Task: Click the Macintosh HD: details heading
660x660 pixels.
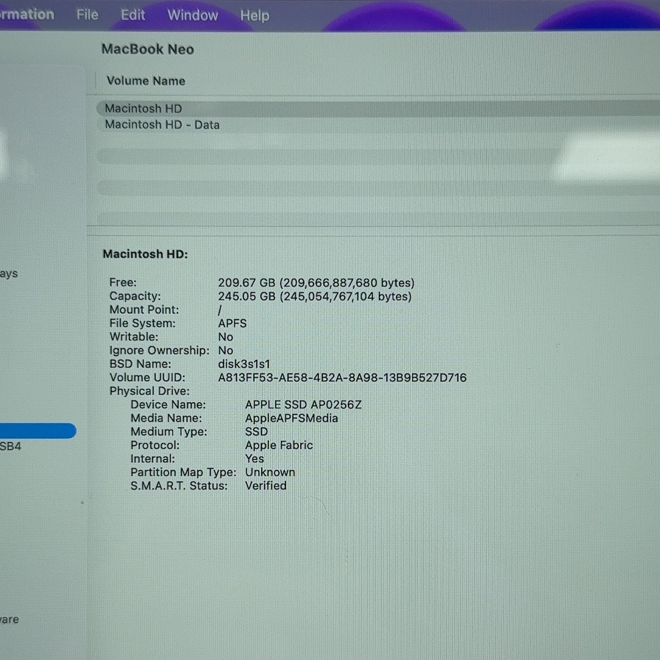Action: [145, 254]
